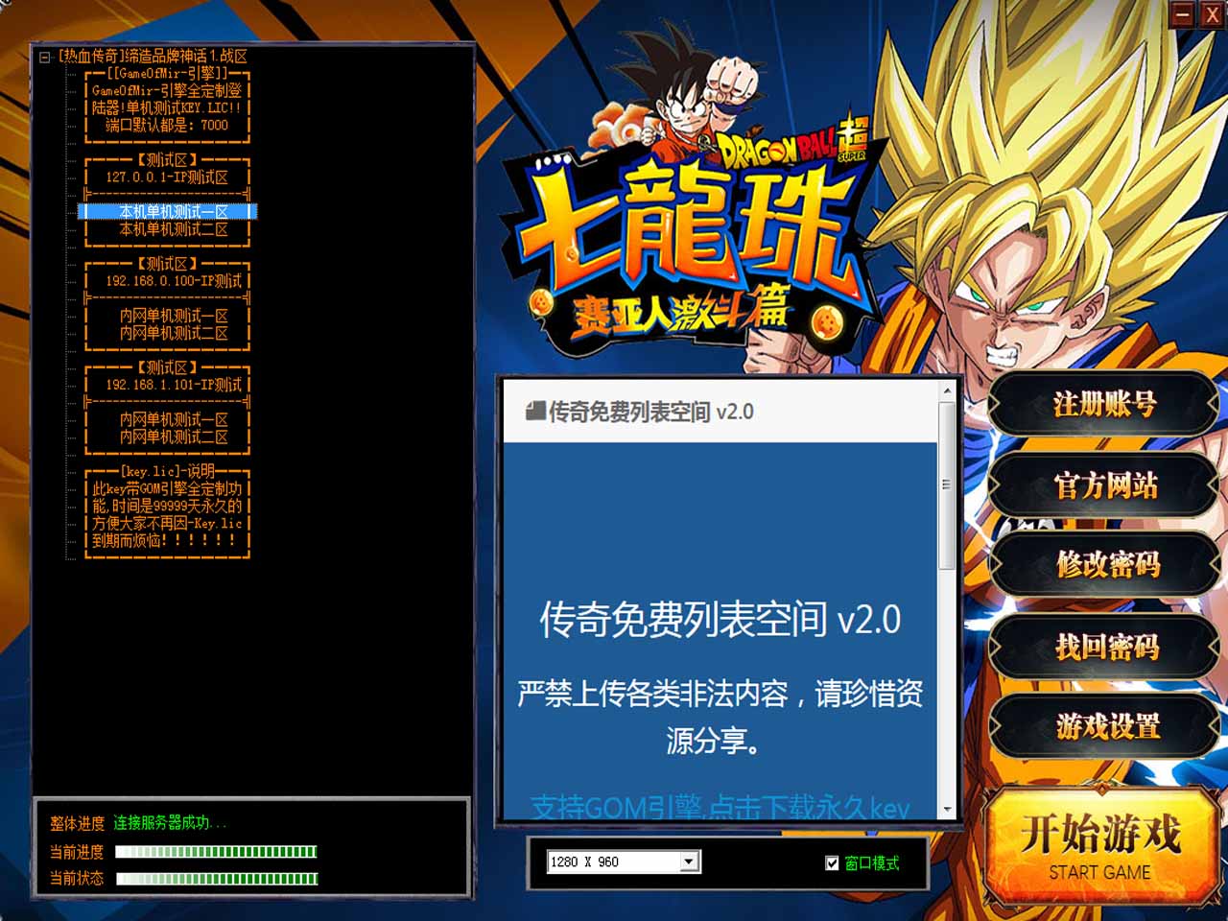
Task: Open the 1280 X 960 resolution dropdown
Action: click(x=688, y=862)
